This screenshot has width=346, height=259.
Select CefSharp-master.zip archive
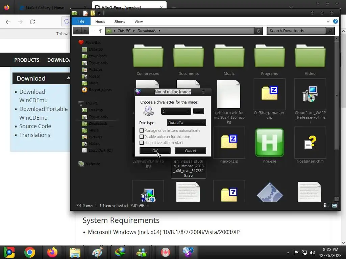(x=269, y=99)
